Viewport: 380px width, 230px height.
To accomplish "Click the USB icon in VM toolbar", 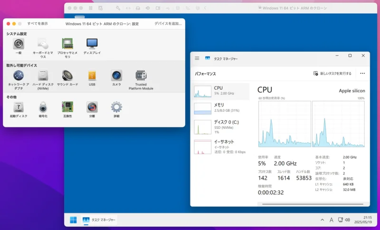I will click(168, 8).
